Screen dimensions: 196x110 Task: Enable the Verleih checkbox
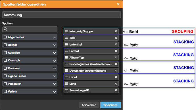(x=5, y=92)
